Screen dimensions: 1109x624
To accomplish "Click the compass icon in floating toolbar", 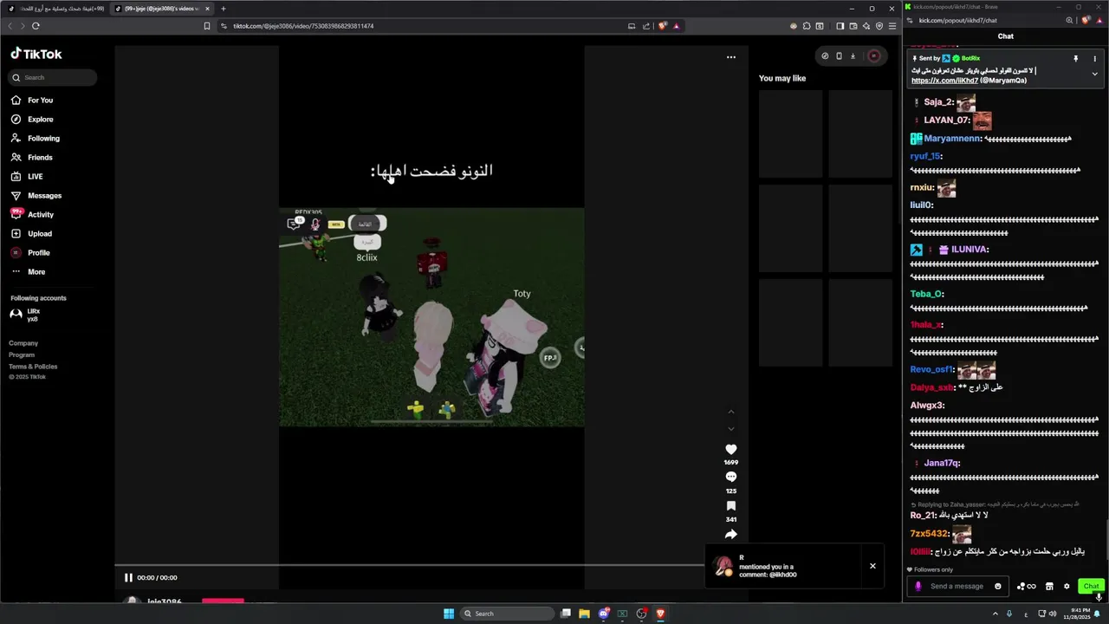I will 825,56.
